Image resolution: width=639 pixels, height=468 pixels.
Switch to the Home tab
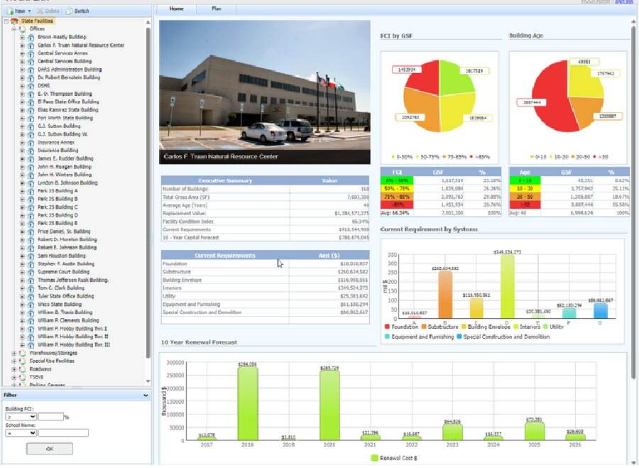[177, 9]
